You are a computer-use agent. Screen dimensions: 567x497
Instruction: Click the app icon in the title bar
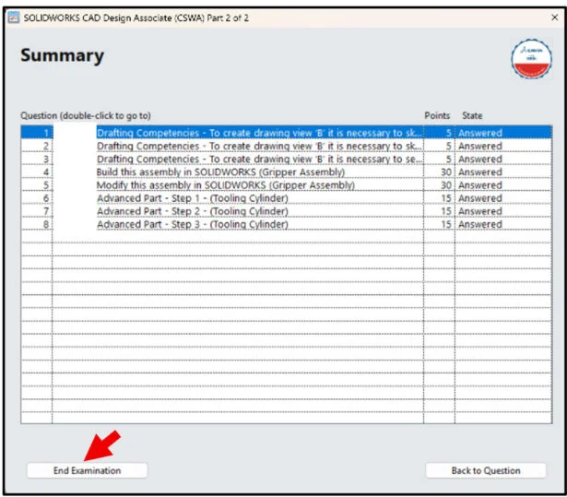14,18
